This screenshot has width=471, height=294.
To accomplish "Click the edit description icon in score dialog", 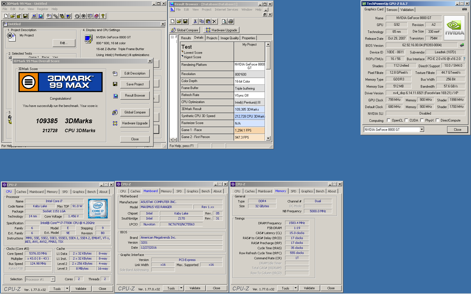I will [x=115, y=73].
